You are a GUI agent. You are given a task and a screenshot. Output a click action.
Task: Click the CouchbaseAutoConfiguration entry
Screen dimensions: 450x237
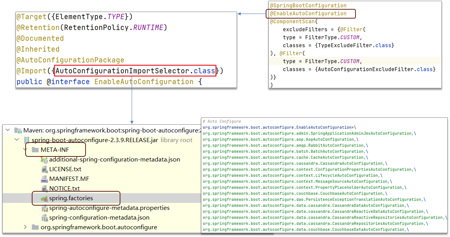coord(295,194)
